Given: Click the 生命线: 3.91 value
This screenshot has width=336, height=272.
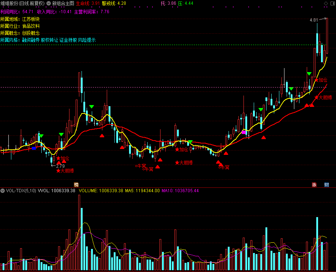Looking at the screenshot, I should tap(88, 3).
